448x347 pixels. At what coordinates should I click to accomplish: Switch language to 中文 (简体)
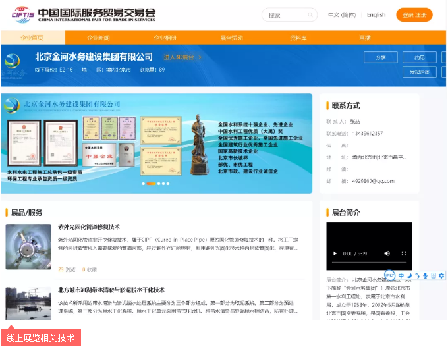tap(342, 15)
